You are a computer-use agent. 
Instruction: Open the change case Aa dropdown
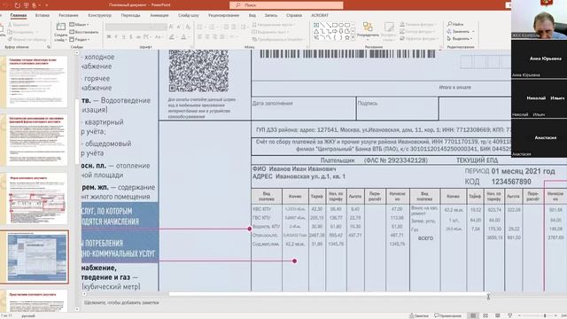click(159, 37)
